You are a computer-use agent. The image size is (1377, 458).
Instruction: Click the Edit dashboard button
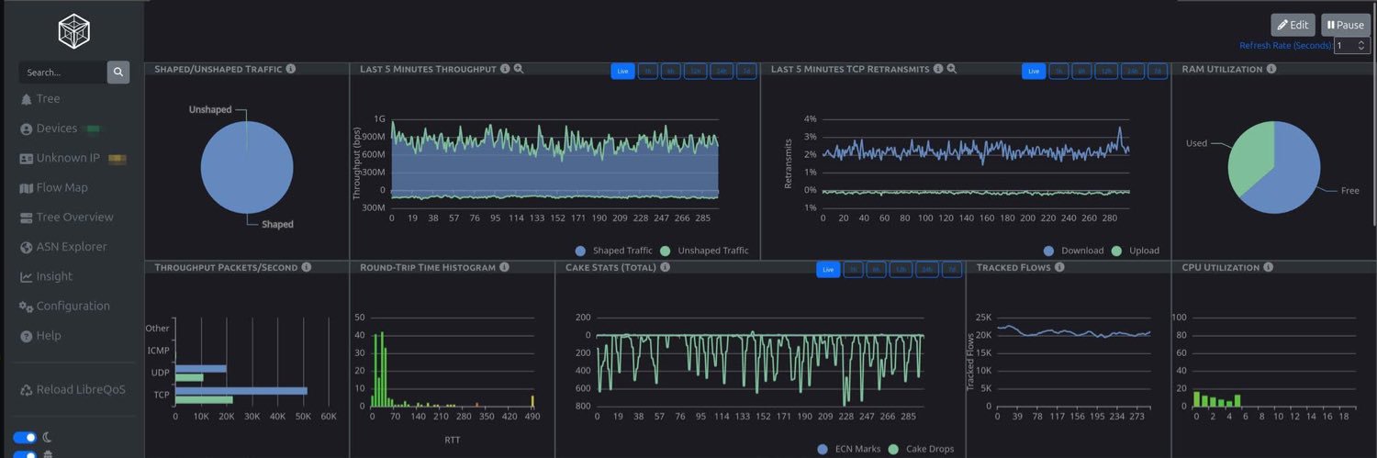pos(1293,25)
